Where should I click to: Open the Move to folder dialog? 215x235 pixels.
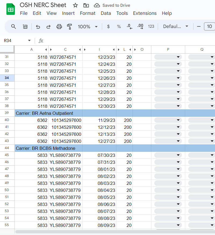point(86,5)
